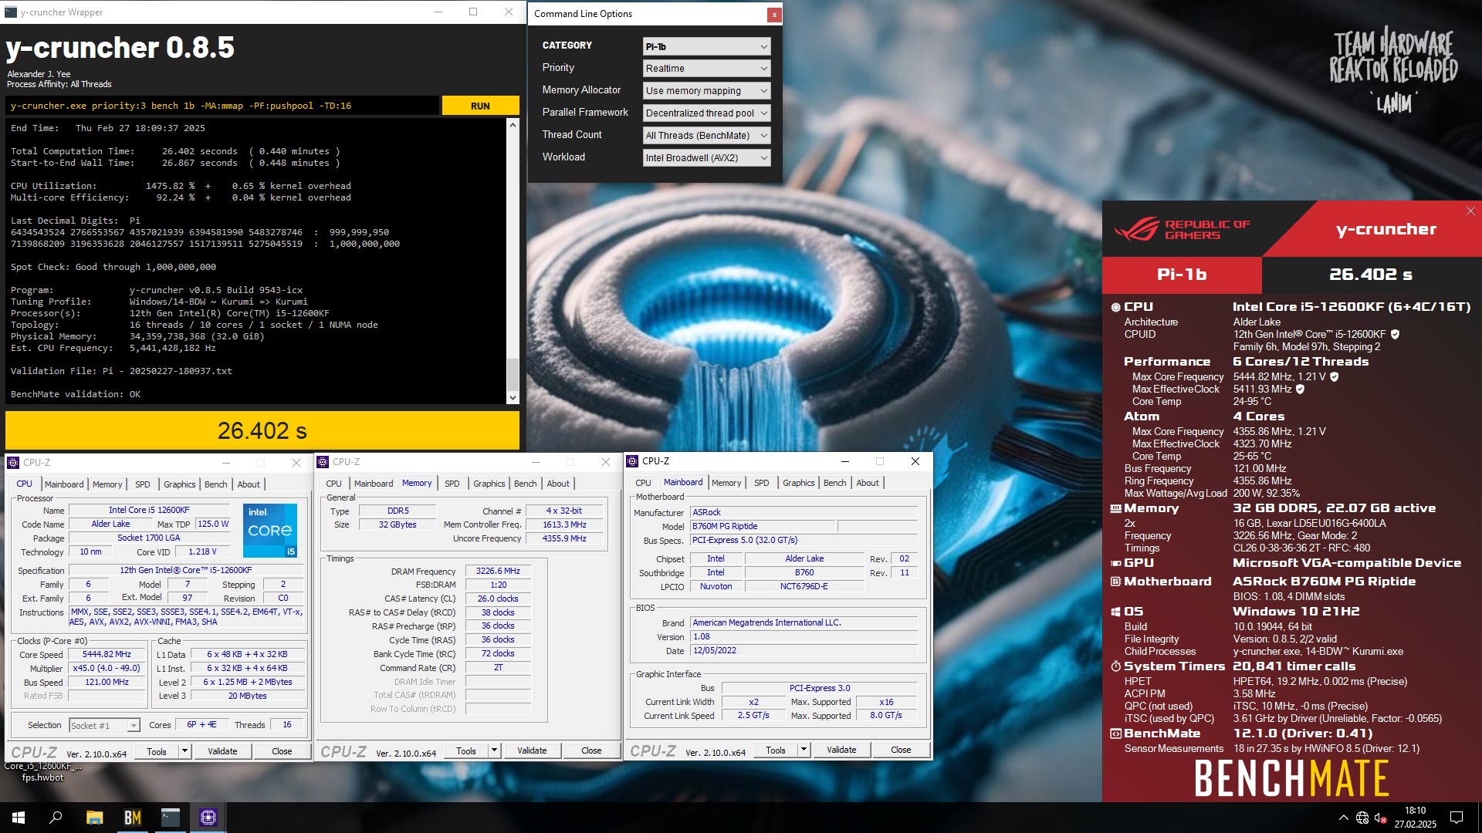Screen dimensions: 1482x833
Task: Open Workload dropdown Intel Broadwell
Action: (x=706, y=158)
